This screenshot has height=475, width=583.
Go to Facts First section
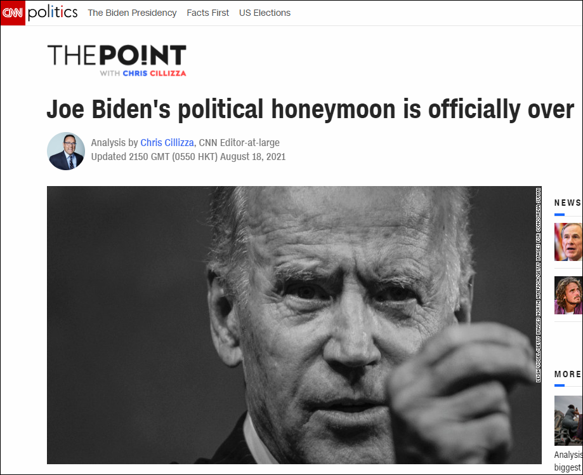pos(208,13)
